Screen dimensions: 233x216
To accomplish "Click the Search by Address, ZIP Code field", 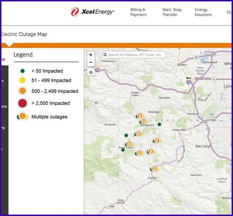I will click(134, 55).
